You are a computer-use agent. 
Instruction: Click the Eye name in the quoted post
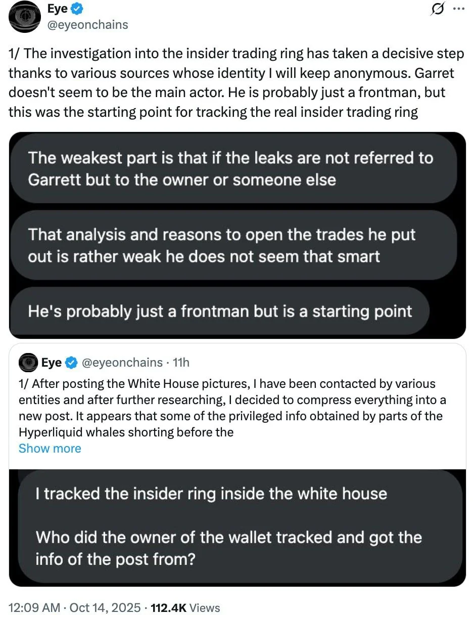pyautogui.click(x=51, y=363)
